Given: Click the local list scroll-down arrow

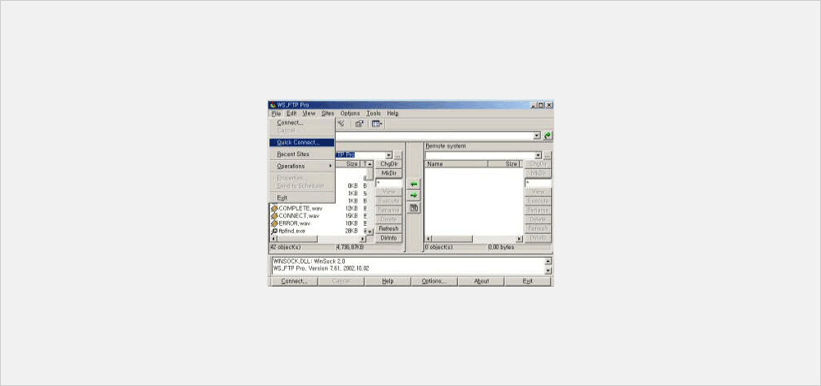Looking at the screenshot, I should (x=369, y=231).
